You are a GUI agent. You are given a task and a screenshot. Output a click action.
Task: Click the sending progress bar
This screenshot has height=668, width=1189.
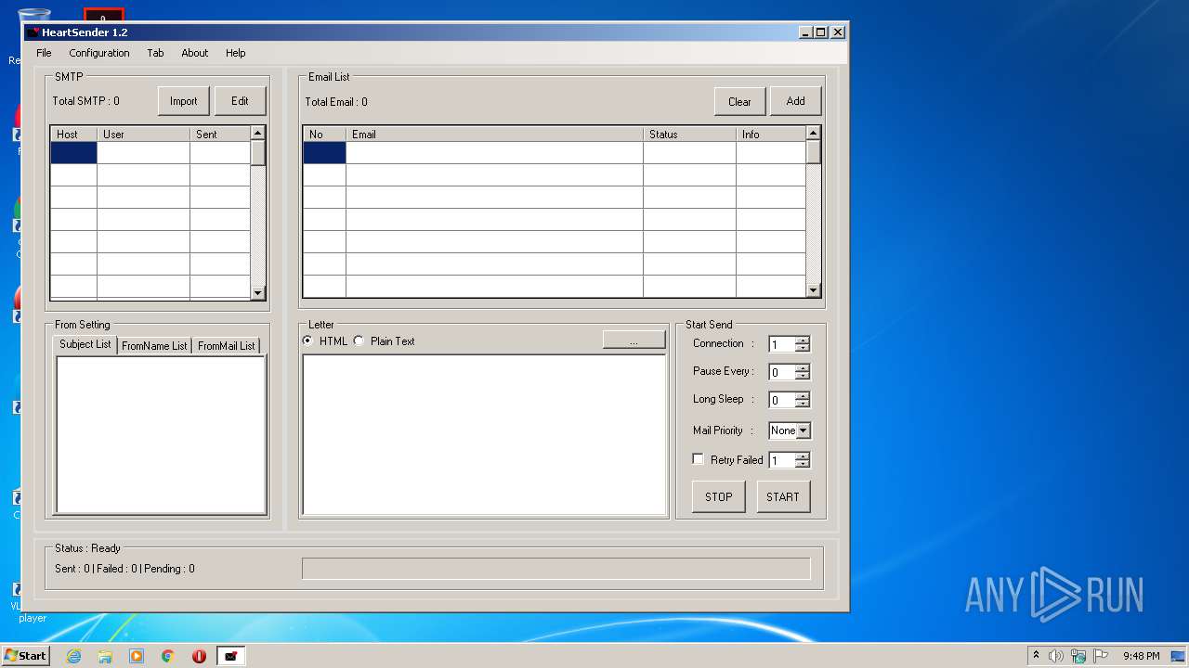(x=556, y=568)
